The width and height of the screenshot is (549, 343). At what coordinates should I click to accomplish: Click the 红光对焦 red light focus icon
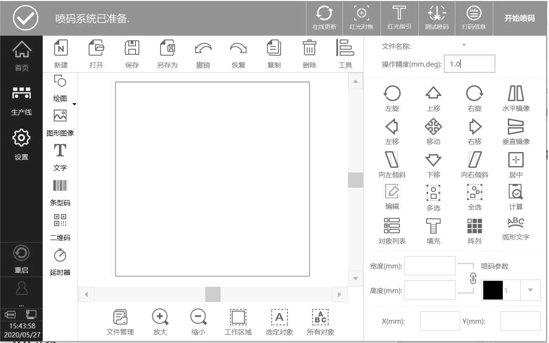361,14
